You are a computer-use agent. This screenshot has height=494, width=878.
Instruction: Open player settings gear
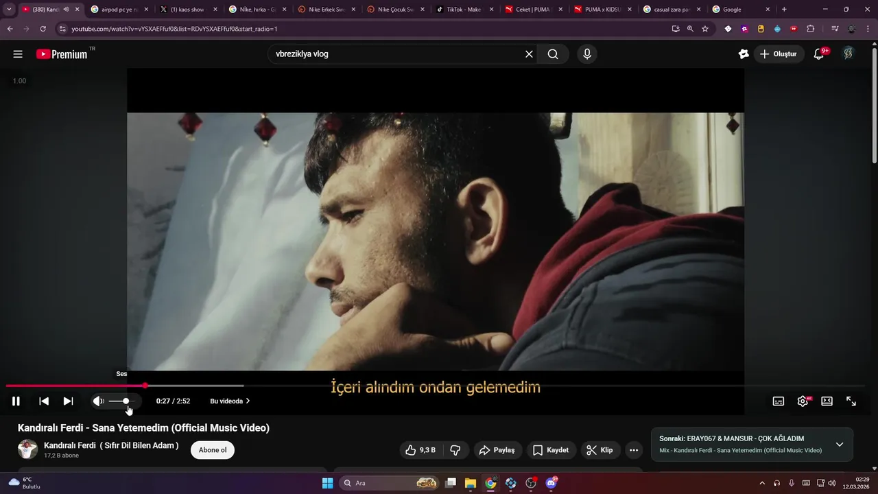click(x=803, y=401)
